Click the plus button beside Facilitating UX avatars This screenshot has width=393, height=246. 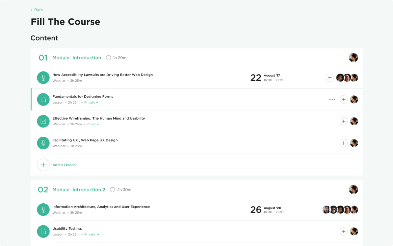coord(344,143)
